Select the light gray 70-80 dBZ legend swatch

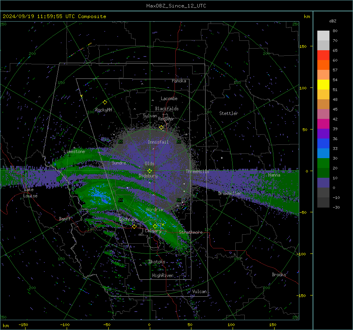(323, 36)
